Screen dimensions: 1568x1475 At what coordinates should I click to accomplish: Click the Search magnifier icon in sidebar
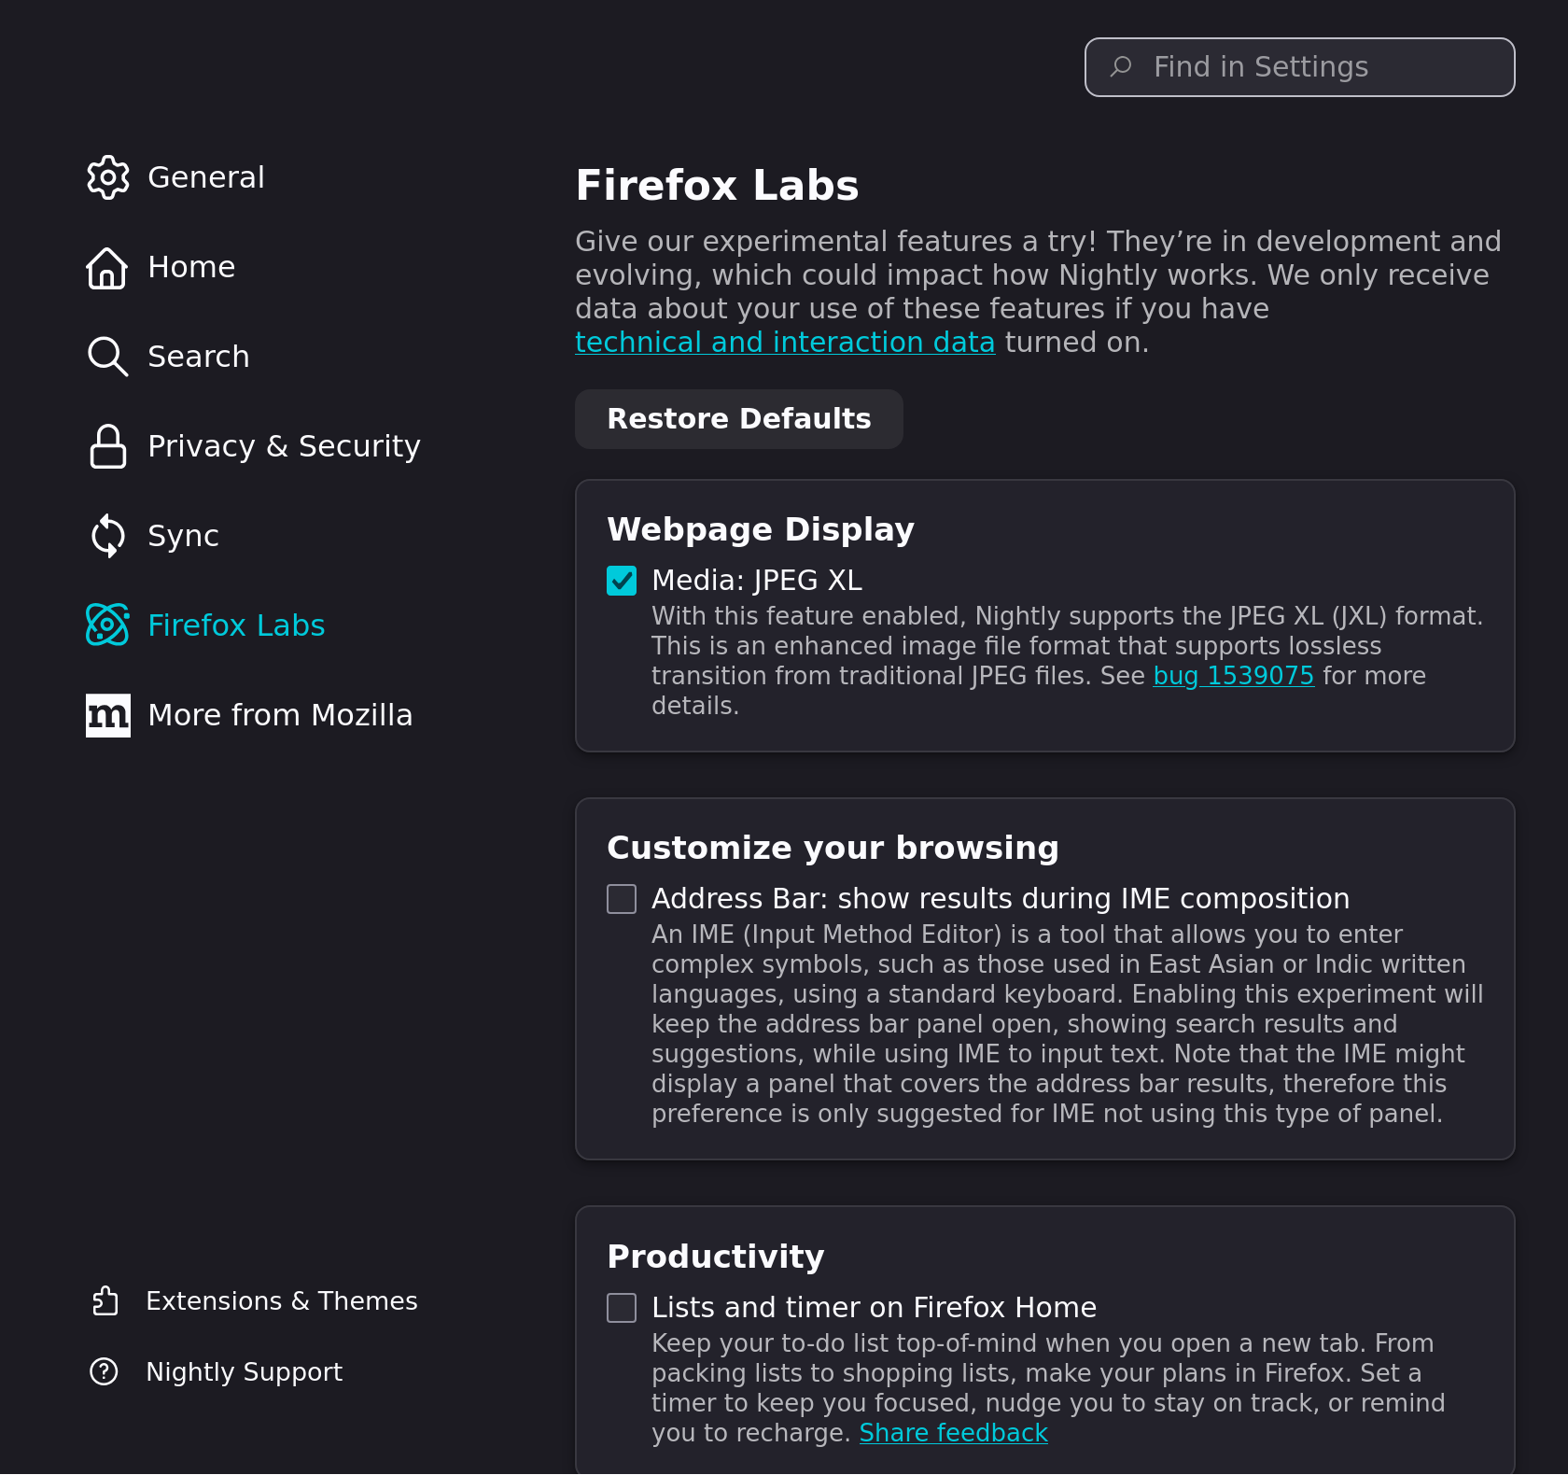[x=107, y=357]
